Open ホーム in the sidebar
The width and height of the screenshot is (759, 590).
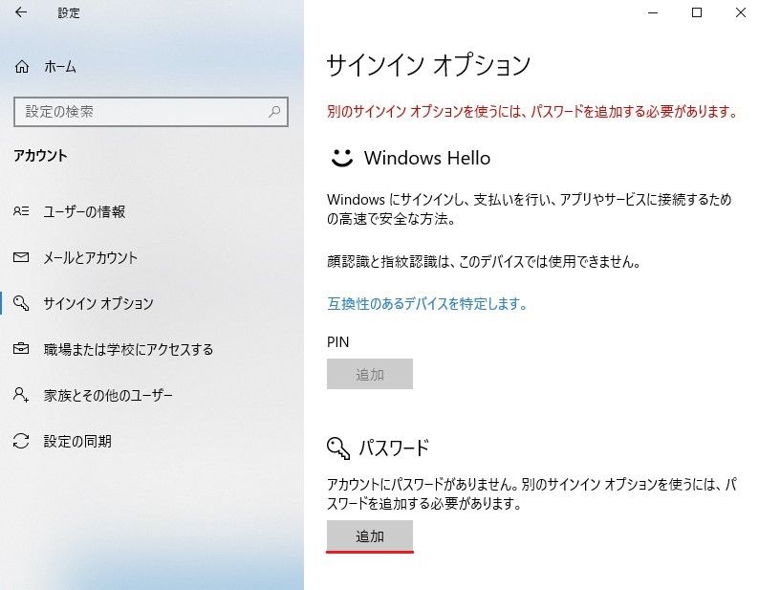pos(60,67)
